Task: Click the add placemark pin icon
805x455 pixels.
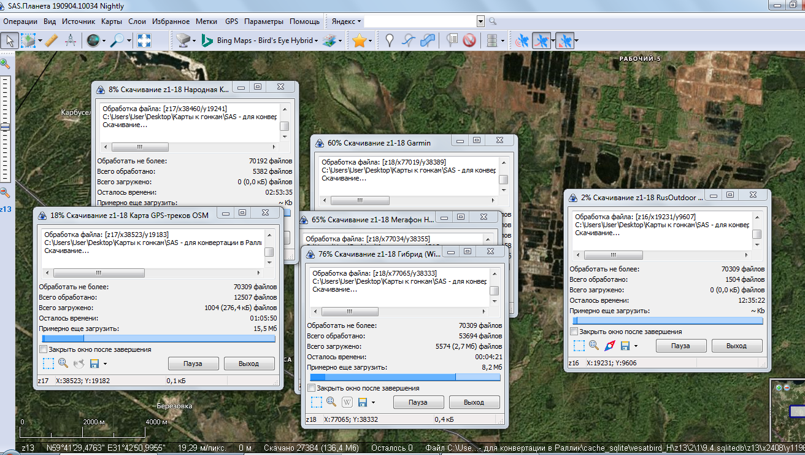Action: 389,41
